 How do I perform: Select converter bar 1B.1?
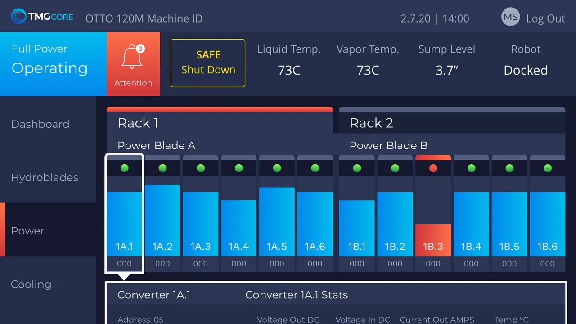357,228
